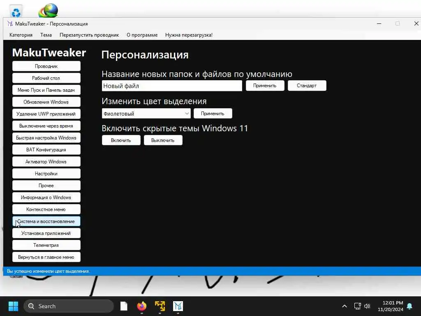Open the Рабочий стол category
421x316 pixels.
click(46, 78)
